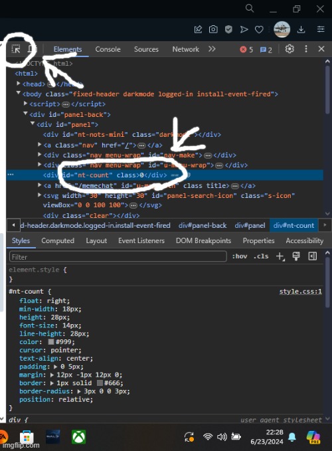
Task: Expand the nav-make div node
Action: (40, 155)
